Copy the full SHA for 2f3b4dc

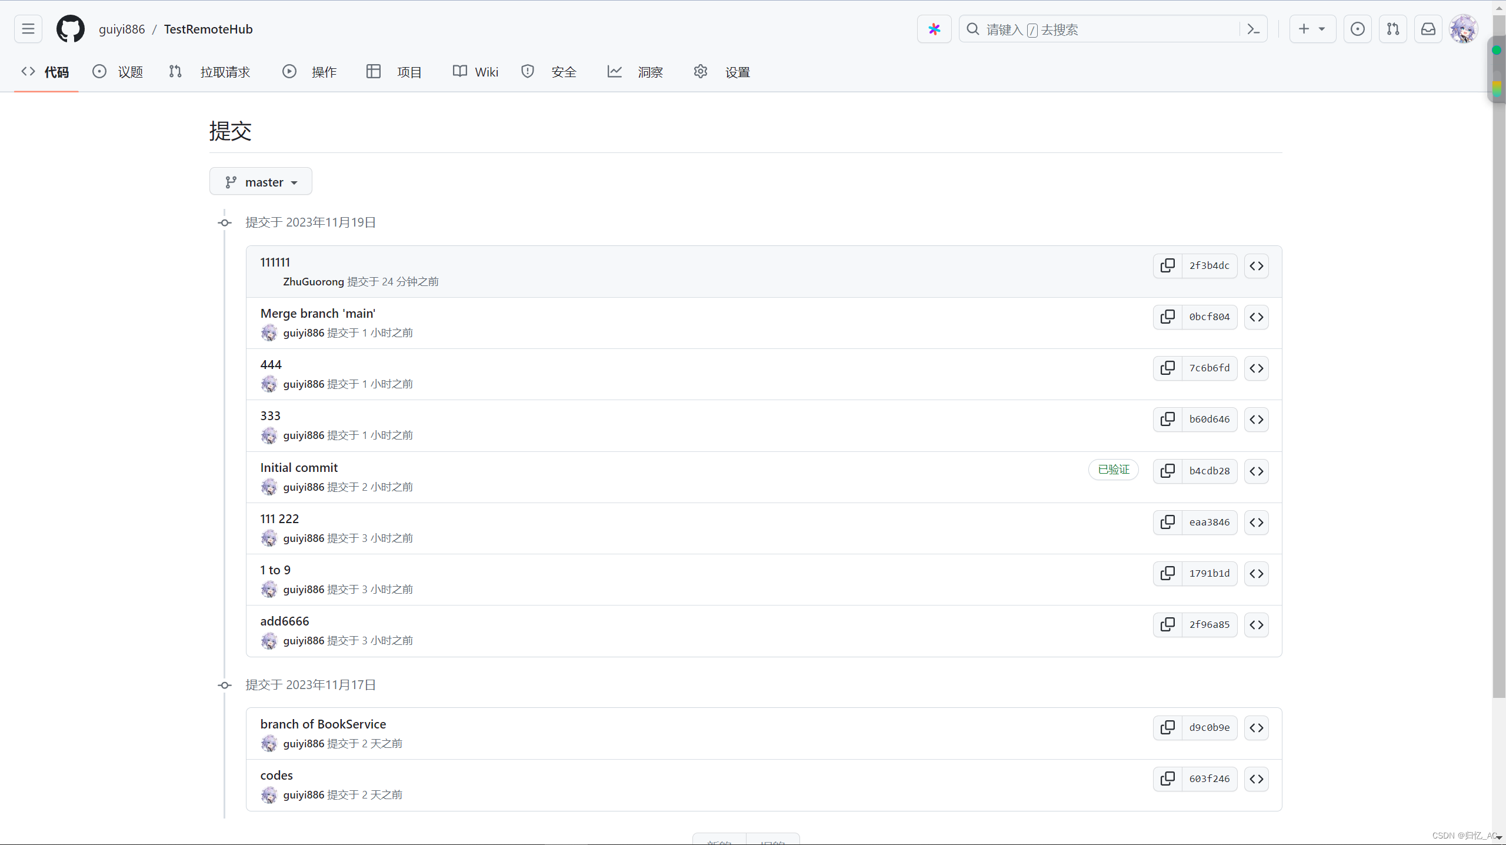(1168, 266)
